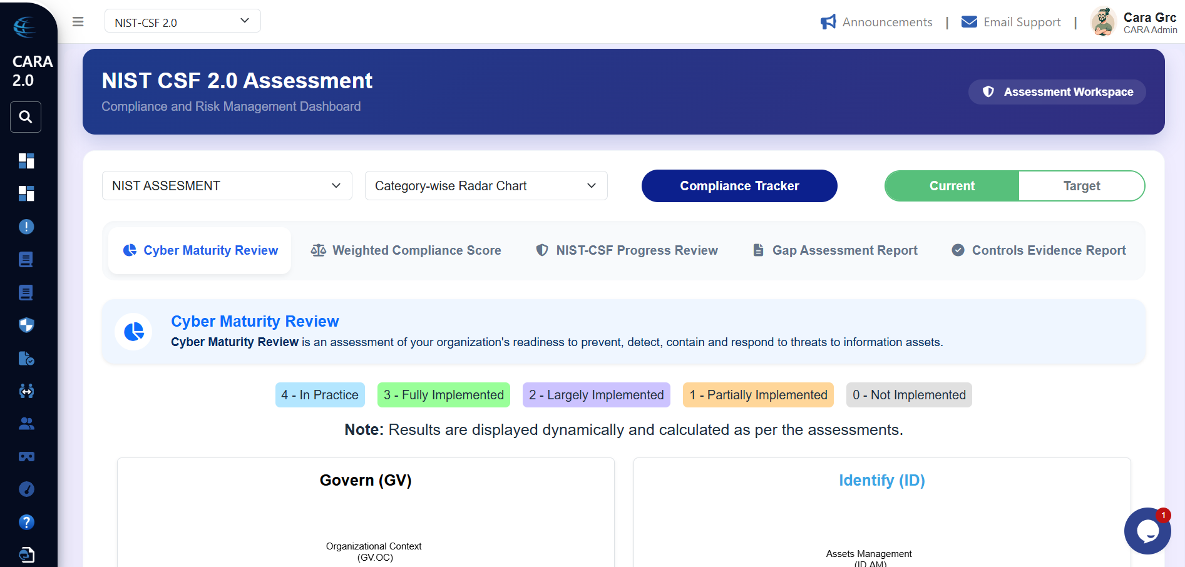
Task: Click the Compliance Tracker button
Action: tap(739, 186)
